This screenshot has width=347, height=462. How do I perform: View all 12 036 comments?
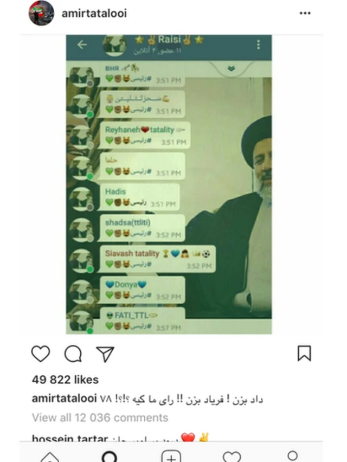[100, 418]
